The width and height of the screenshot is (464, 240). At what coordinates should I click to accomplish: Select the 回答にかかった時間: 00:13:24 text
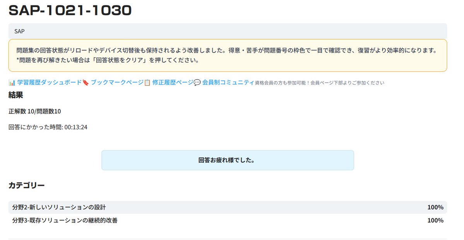pos(48,127)
